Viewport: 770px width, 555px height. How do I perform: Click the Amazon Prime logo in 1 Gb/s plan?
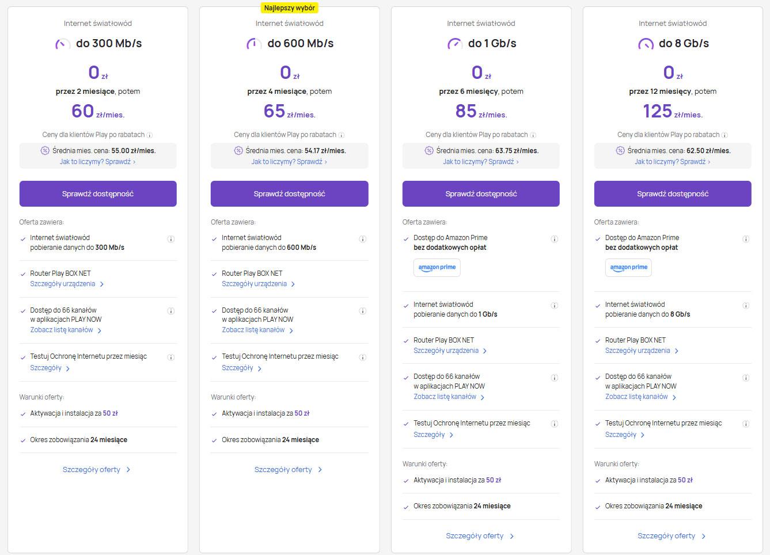click(x=437, y=268)
